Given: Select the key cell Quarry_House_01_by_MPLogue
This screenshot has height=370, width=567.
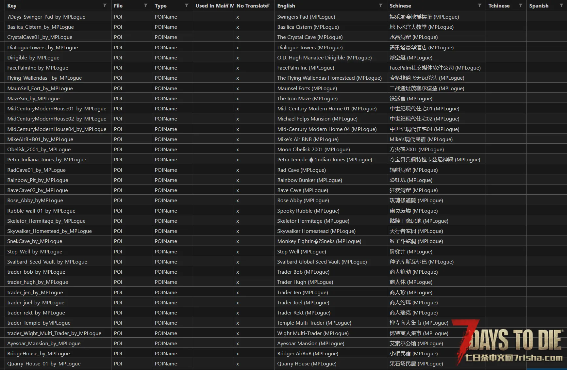Looking at the screenshot, I should tap(58, 363).
